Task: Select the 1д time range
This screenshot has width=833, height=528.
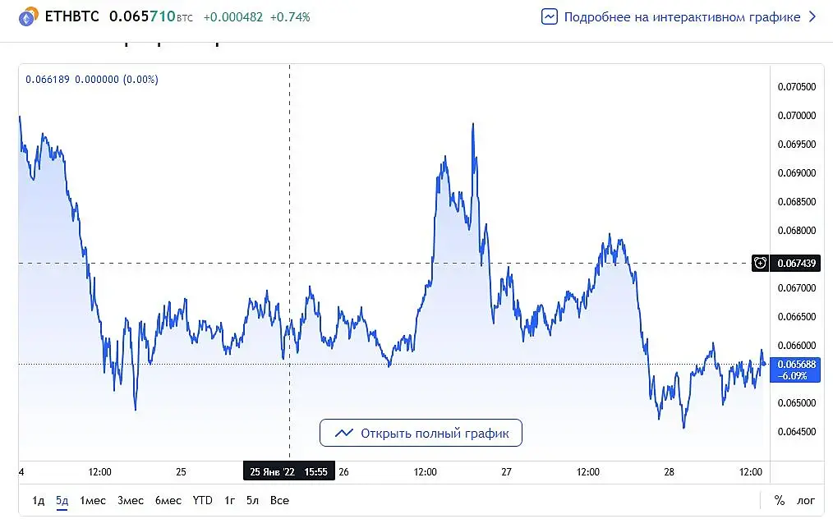Action: tap(39, 500)
